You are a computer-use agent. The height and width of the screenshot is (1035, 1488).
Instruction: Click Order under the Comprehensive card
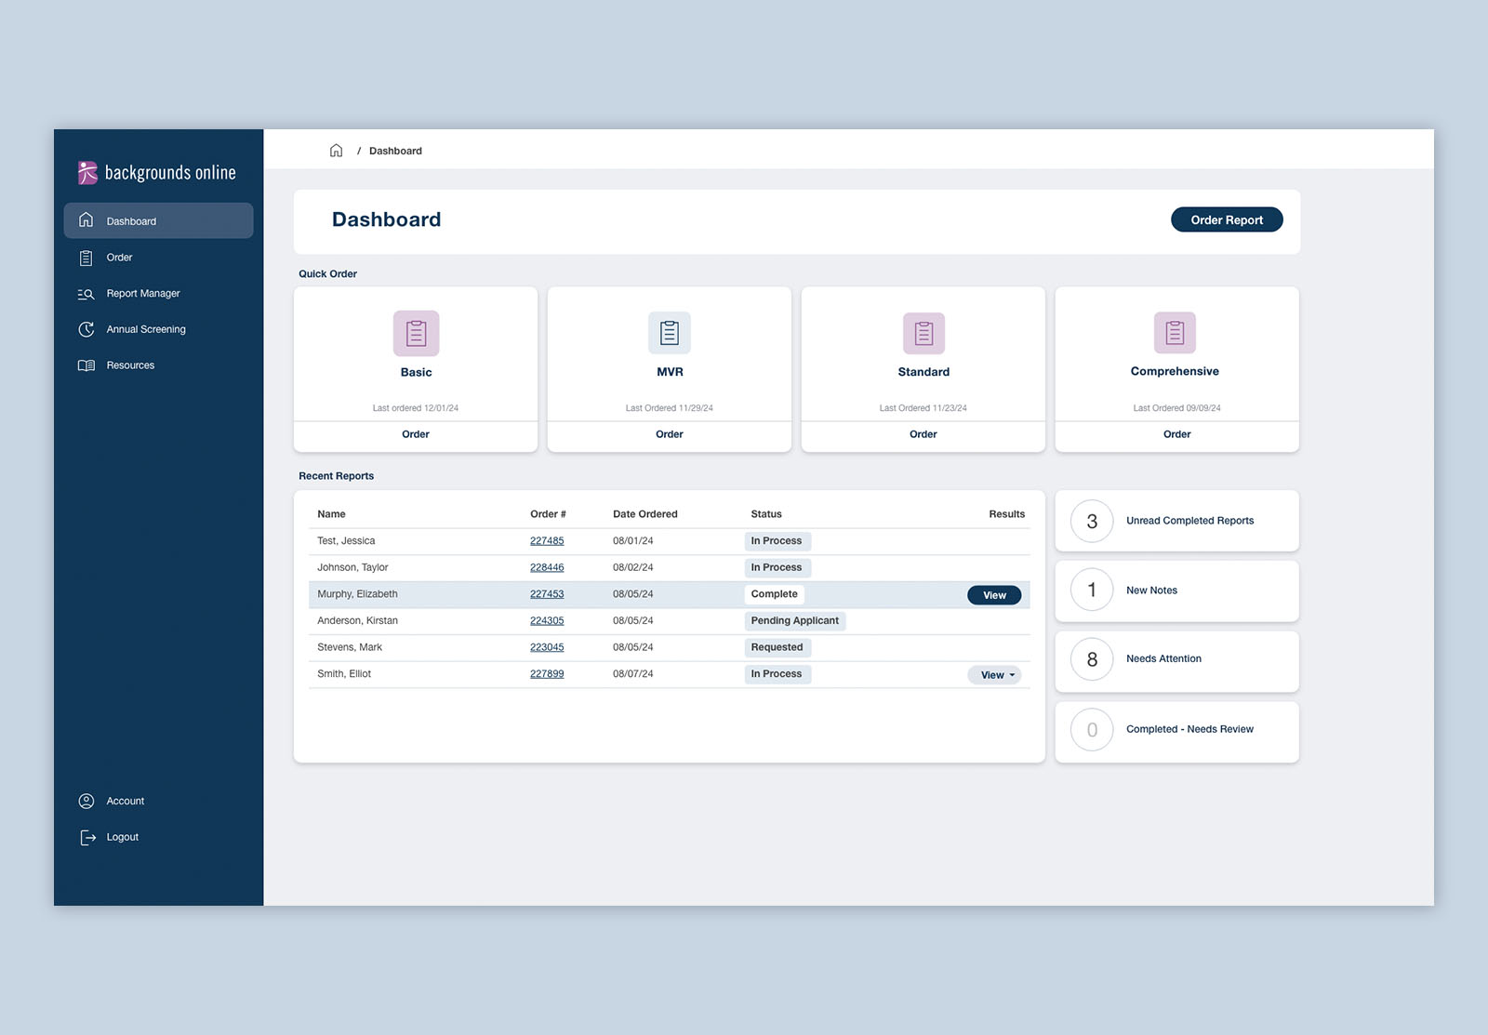pos(1176,434)
